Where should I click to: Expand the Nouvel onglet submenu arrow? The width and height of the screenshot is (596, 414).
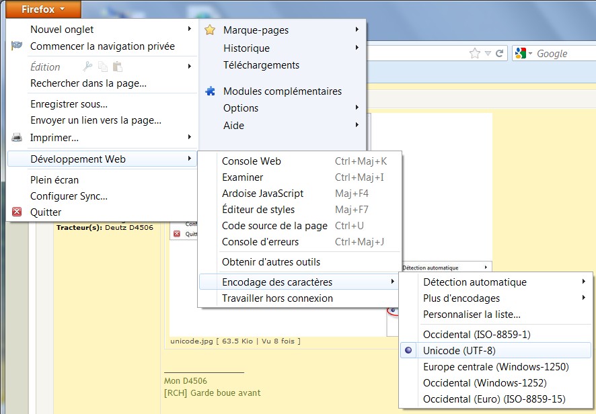coord(189,29)
